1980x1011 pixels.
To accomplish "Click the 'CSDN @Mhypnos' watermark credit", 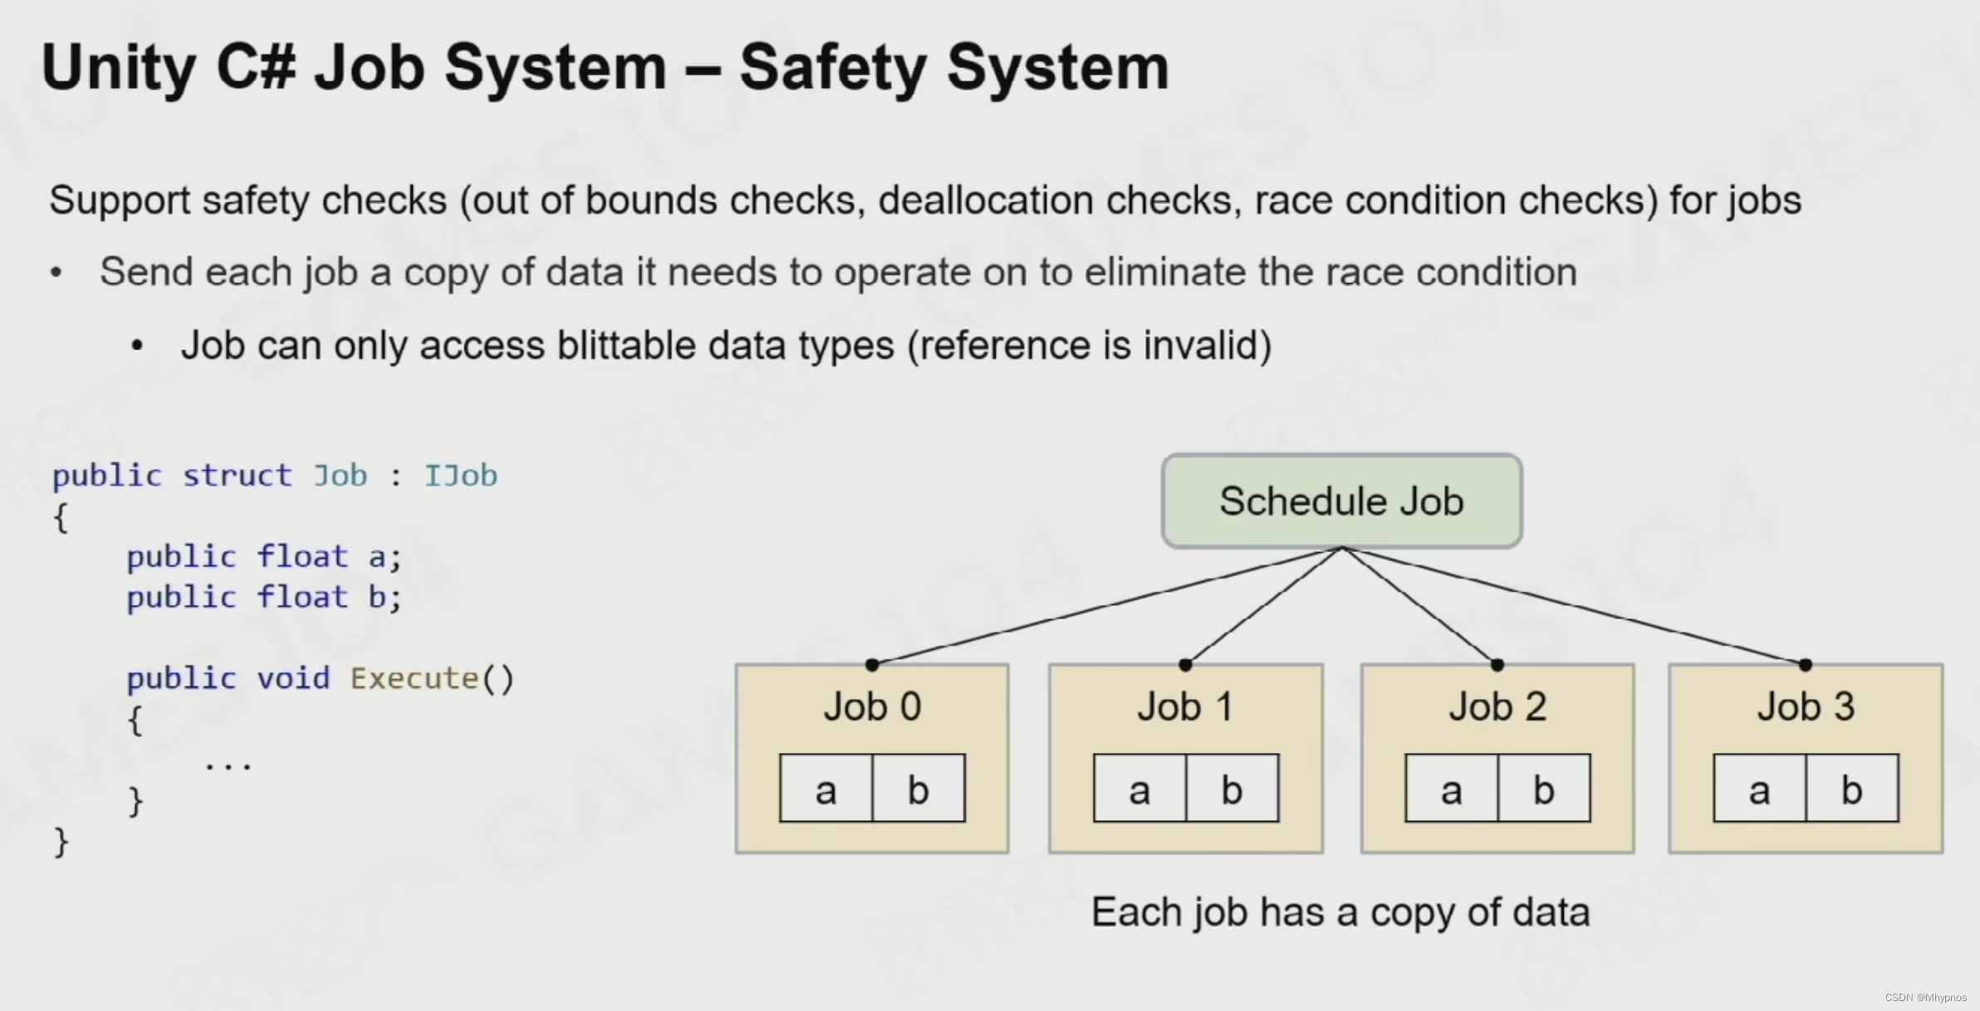I will (x=1926, y=998).
